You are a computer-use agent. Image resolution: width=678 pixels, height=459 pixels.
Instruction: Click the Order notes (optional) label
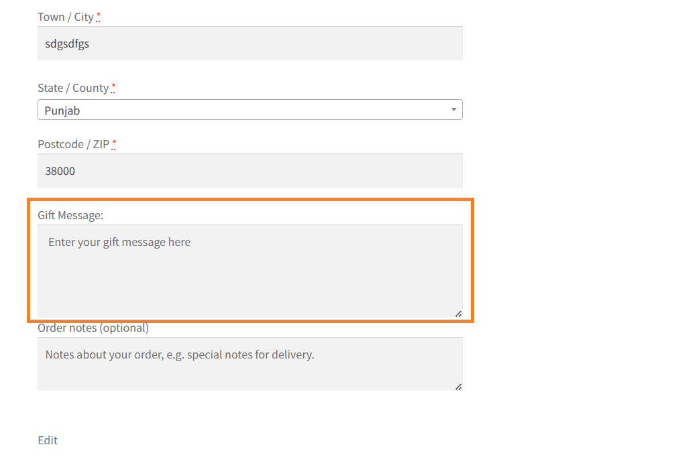pos(93,328)
